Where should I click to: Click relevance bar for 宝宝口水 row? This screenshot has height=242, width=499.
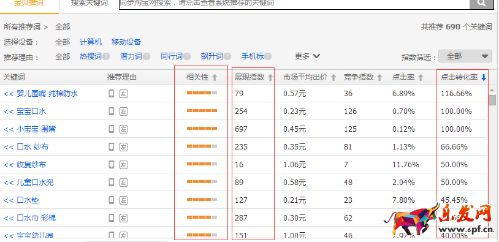pos(202,111)
